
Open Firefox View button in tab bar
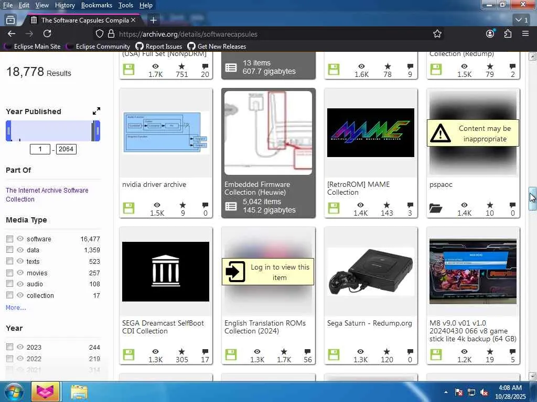pyautogui.click(x=10, y=20)
